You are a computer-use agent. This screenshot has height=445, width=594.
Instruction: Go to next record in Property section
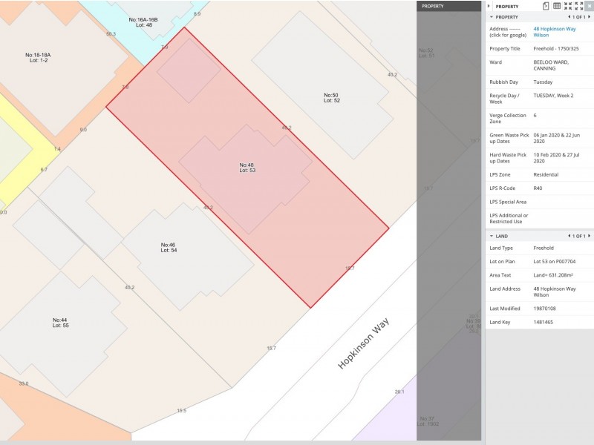(x=590, y=17)
